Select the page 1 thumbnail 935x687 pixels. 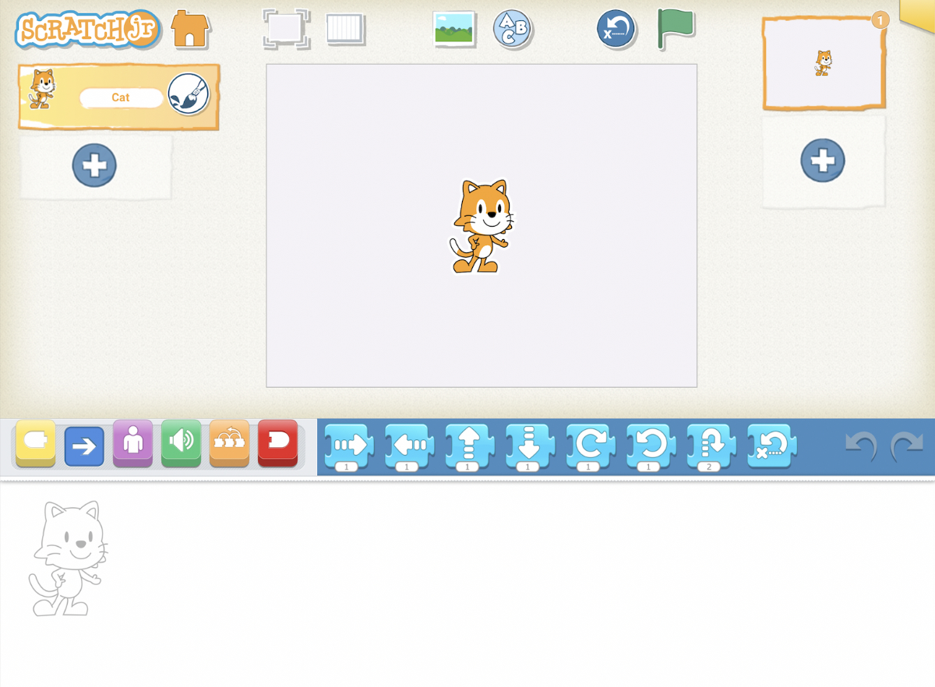pos(823,64)
